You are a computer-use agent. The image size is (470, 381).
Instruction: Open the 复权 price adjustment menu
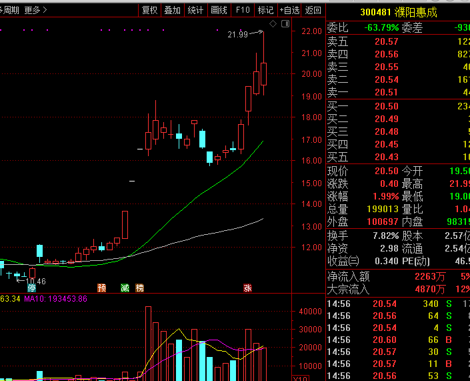[150, 10]
